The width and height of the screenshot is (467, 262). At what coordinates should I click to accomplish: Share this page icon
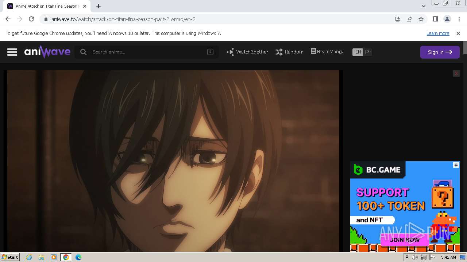409,19
